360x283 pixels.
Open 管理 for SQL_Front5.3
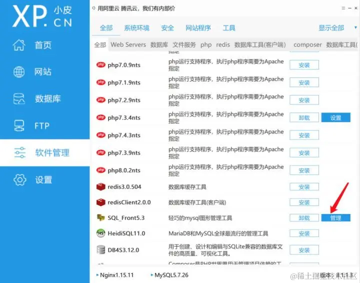pyautogui.click(x=335, y=217)
